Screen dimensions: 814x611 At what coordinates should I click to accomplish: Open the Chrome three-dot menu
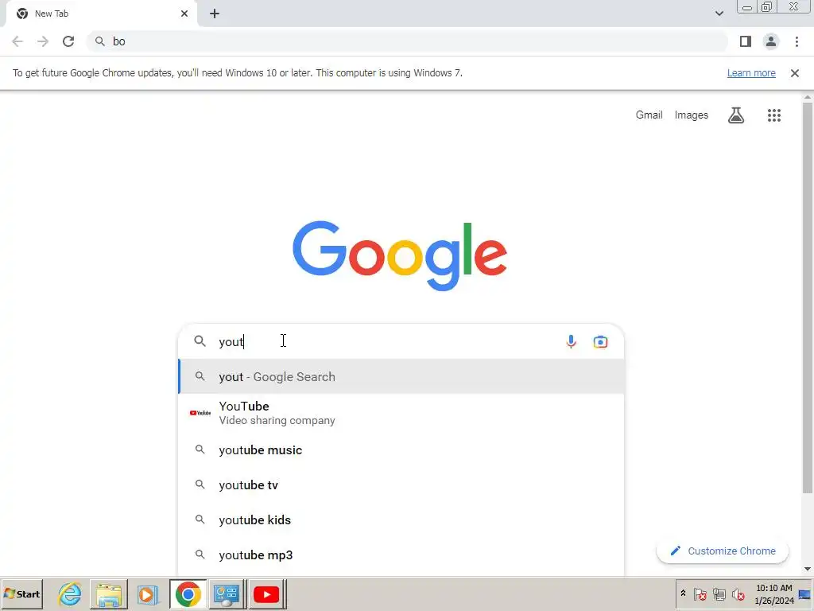coord(797,41)
